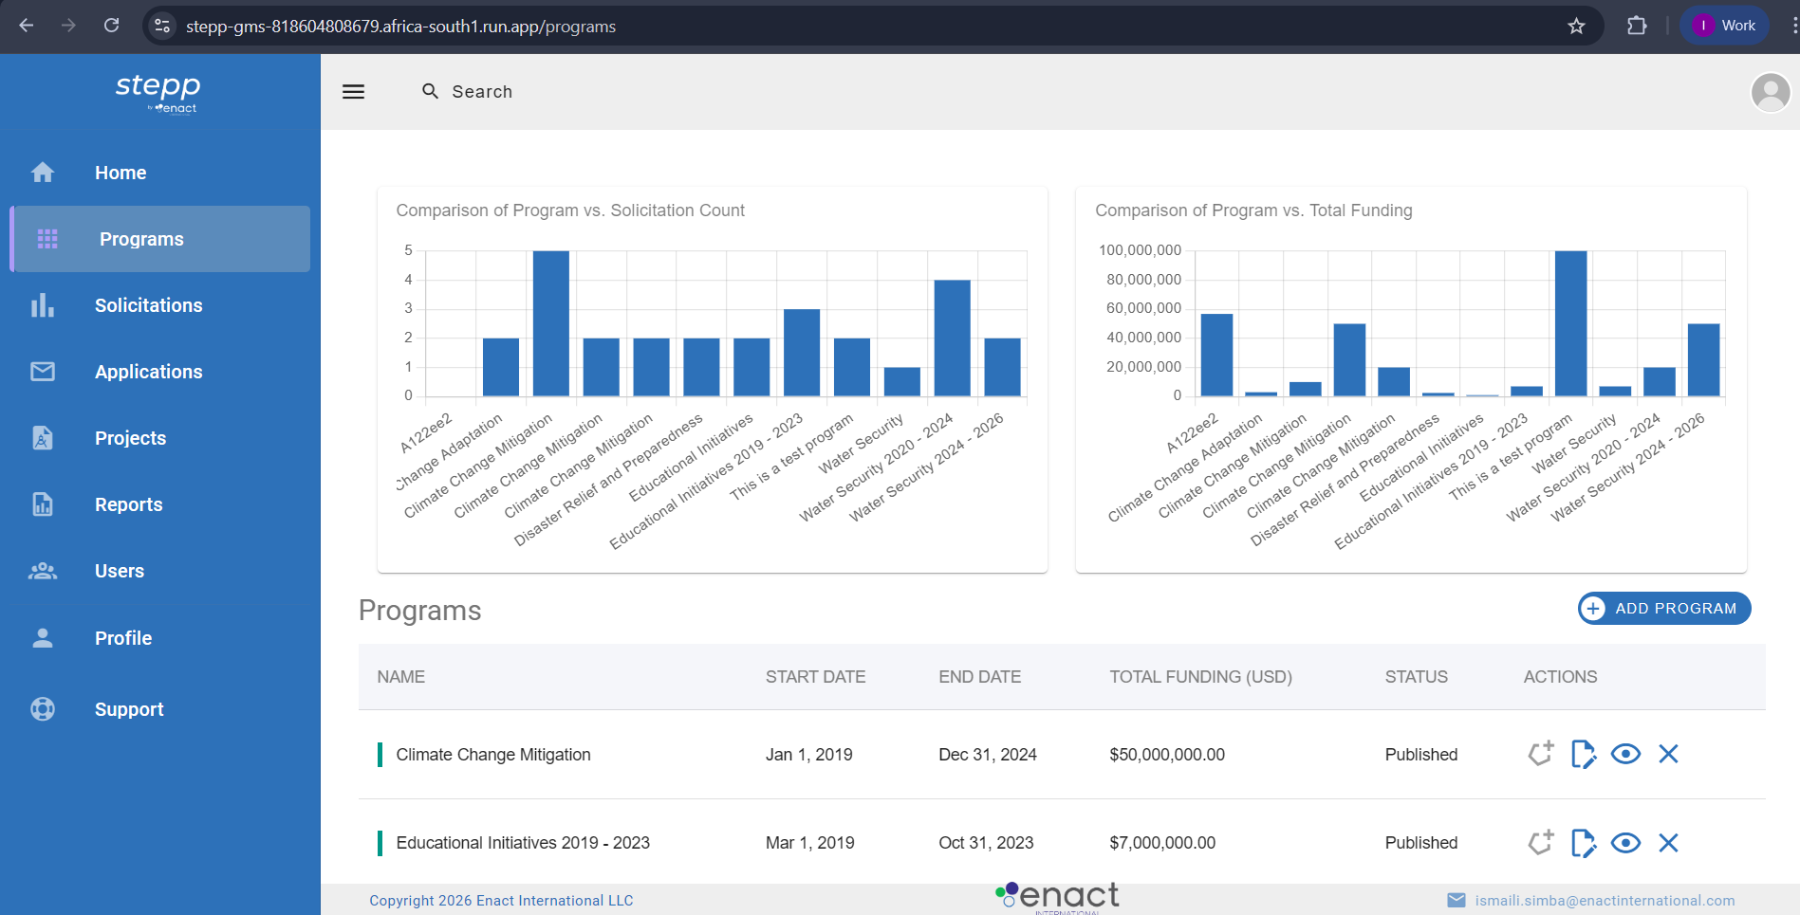
Task: Open browser extensions puzzle icon
Action: tap(1637, 26)
